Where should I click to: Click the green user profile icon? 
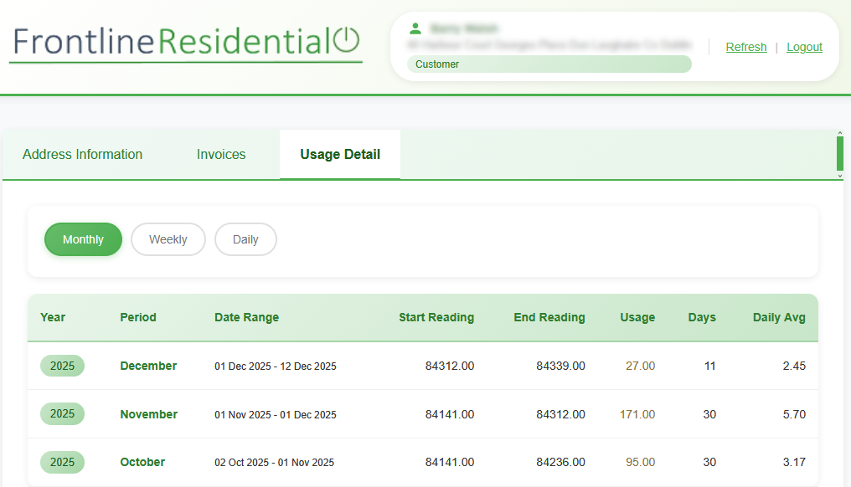pos(415,28)
